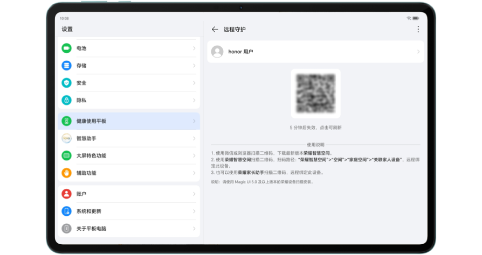This screenshot has width=482, height=255.
Task: Open honor 用户 account chevron
Action: (x=418, y=52)
